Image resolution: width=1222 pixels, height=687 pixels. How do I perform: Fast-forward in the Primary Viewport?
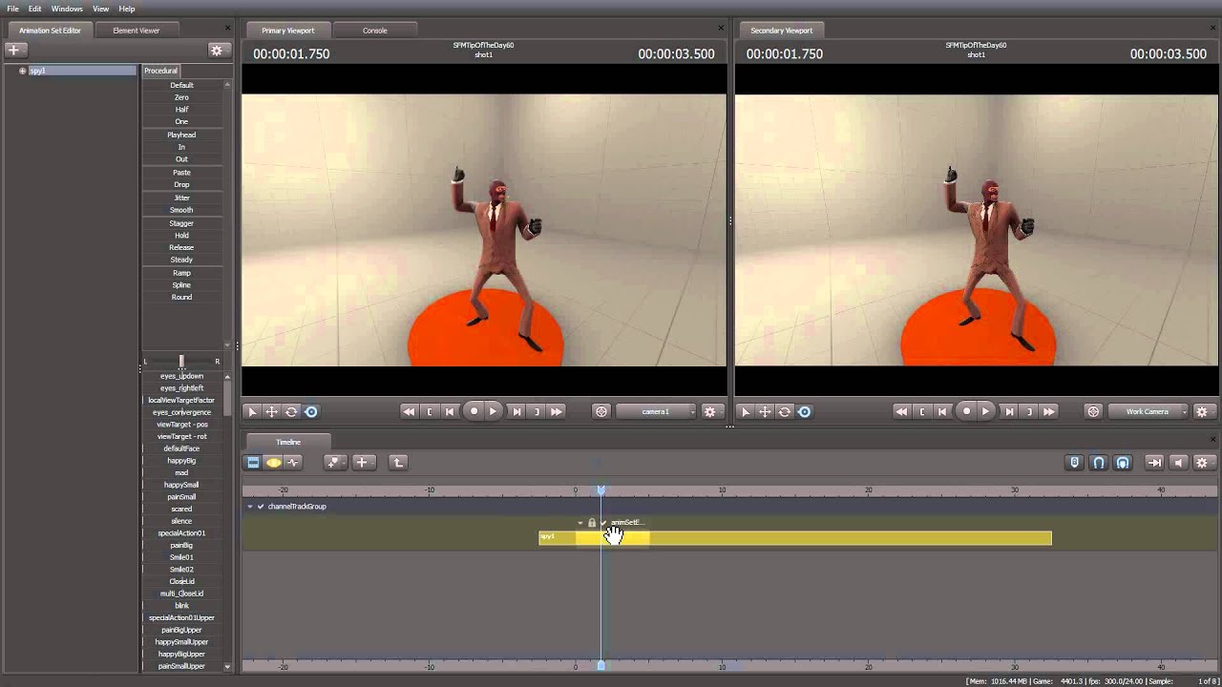point(557,411)
